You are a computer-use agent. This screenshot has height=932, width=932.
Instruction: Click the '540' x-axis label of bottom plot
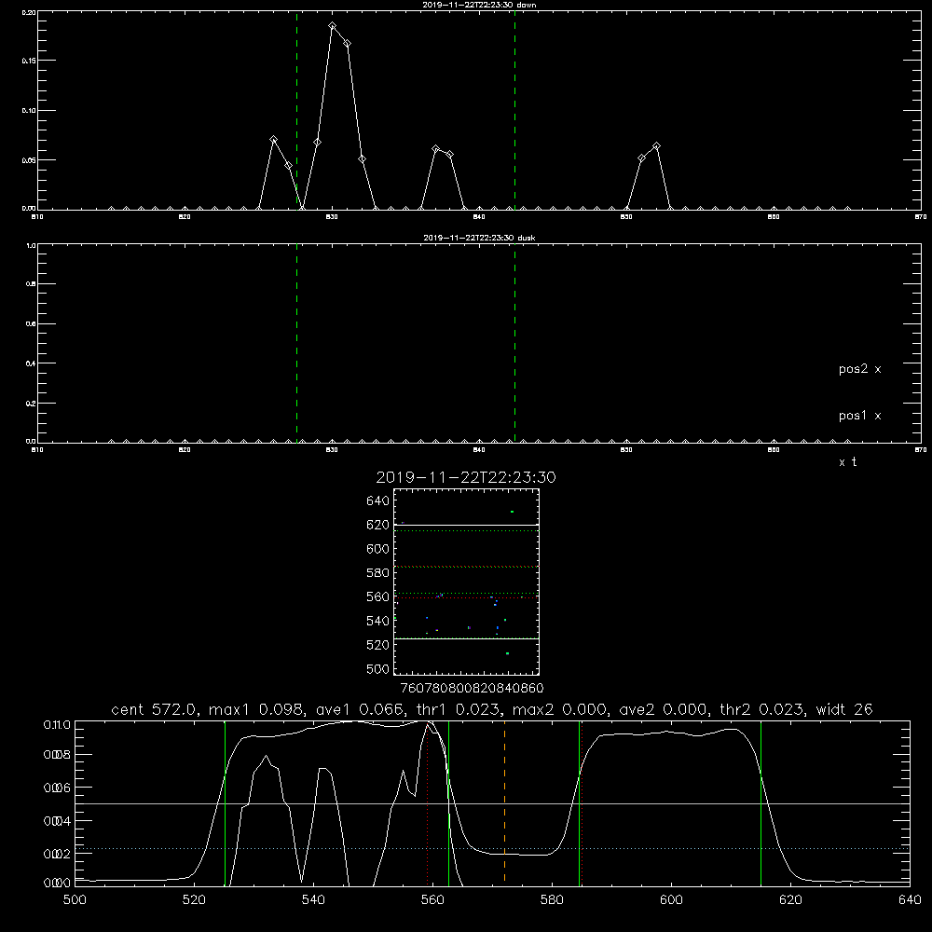313,900
